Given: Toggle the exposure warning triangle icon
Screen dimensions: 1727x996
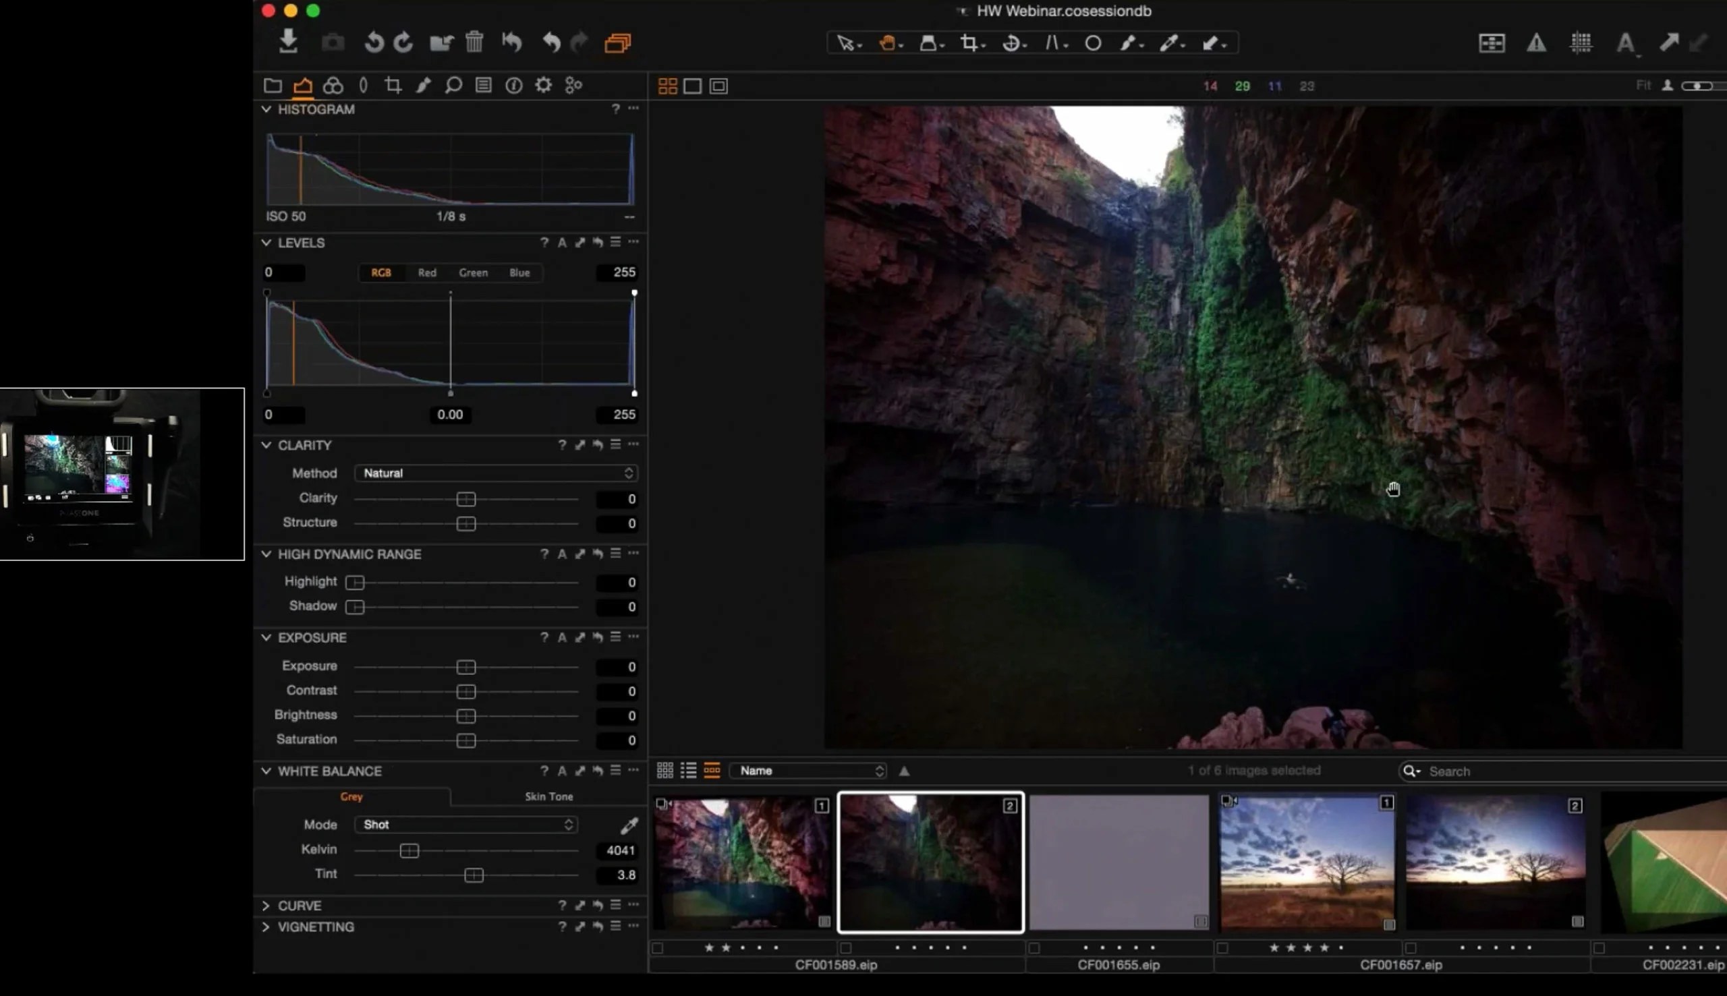Looking at the screenshot, I should pyautogui.click(x=1536, y=43).
